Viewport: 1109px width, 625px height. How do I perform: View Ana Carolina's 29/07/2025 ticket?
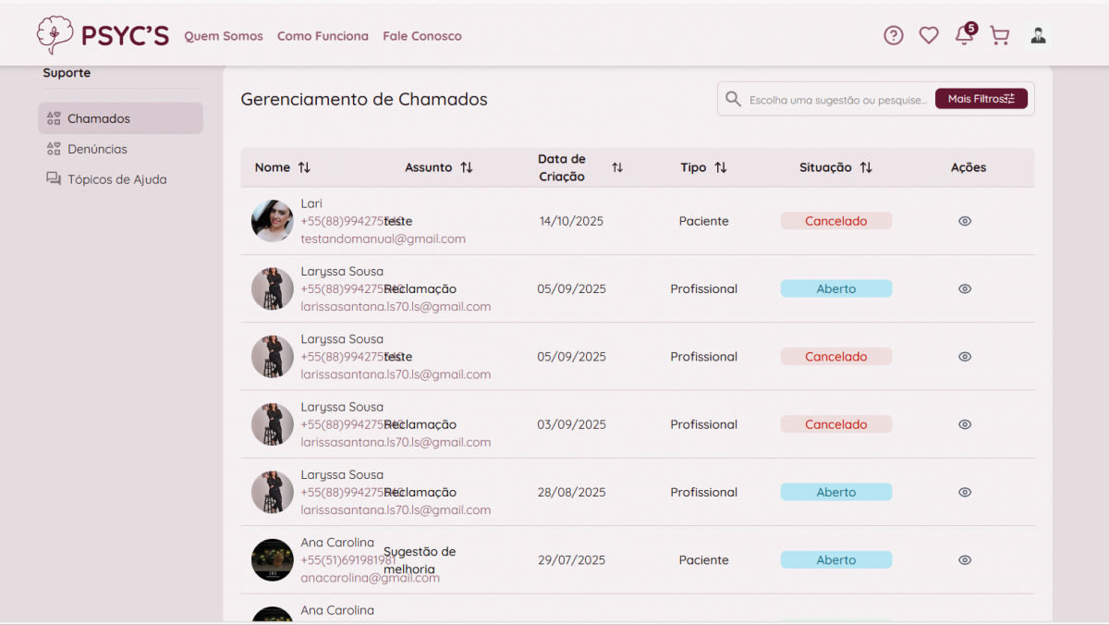(965, 560)
